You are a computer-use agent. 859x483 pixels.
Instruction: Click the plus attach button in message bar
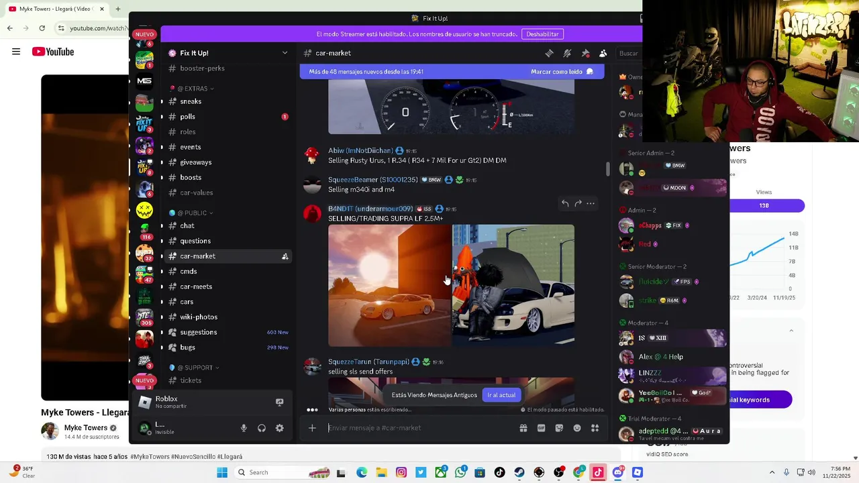(312, 428)
